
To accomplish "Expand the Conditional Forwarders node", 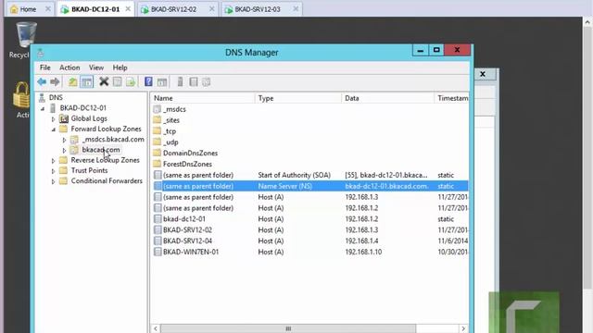I will (54, 181).
